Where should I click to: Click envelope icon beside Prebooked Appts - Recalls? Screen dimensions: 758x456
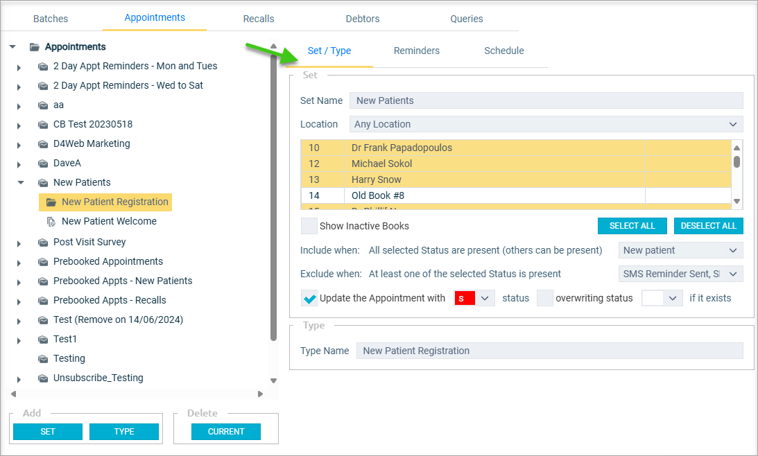(43, 301)
